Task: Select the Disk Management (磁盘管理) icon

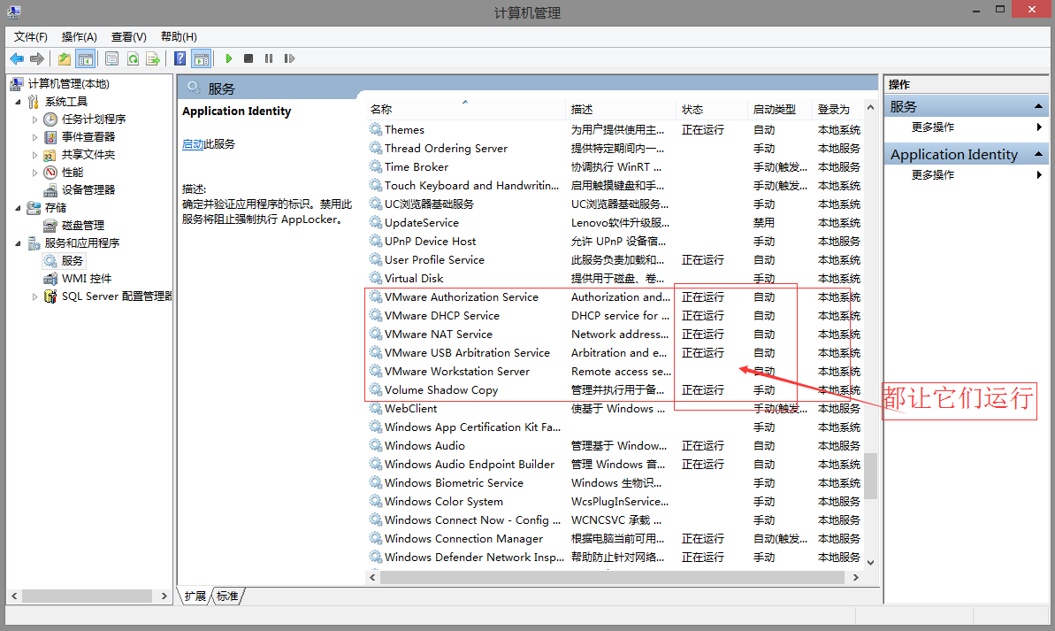Action: tap(50, 225)
